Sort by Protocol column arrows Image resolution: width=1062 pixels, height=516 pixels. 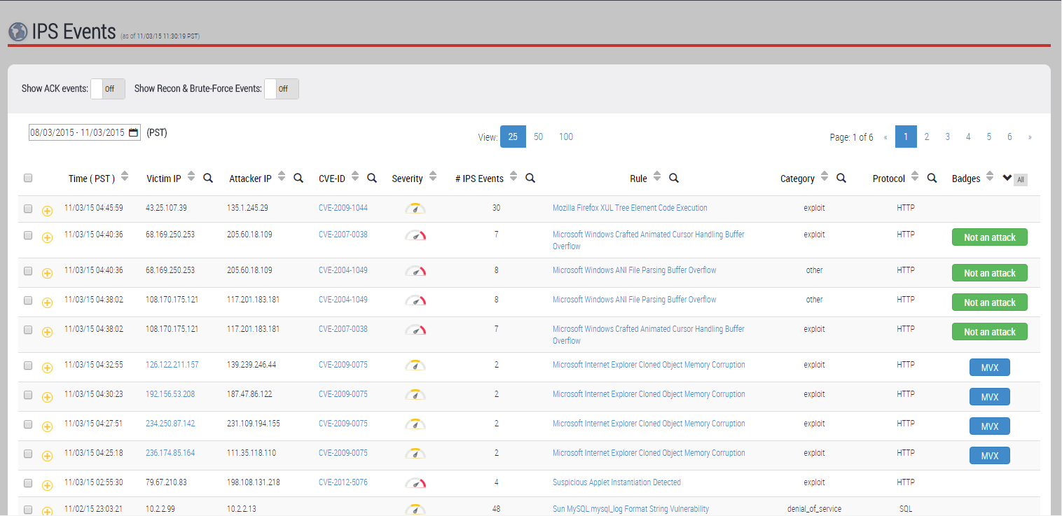click(x=915, y=176)
